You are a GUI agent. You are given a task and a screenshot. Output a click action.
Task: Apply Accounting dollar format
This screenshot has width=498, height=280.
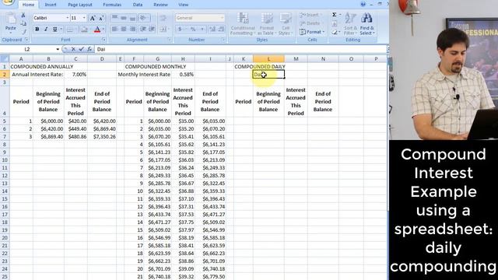pyautogui.click(x=180, y=30)
